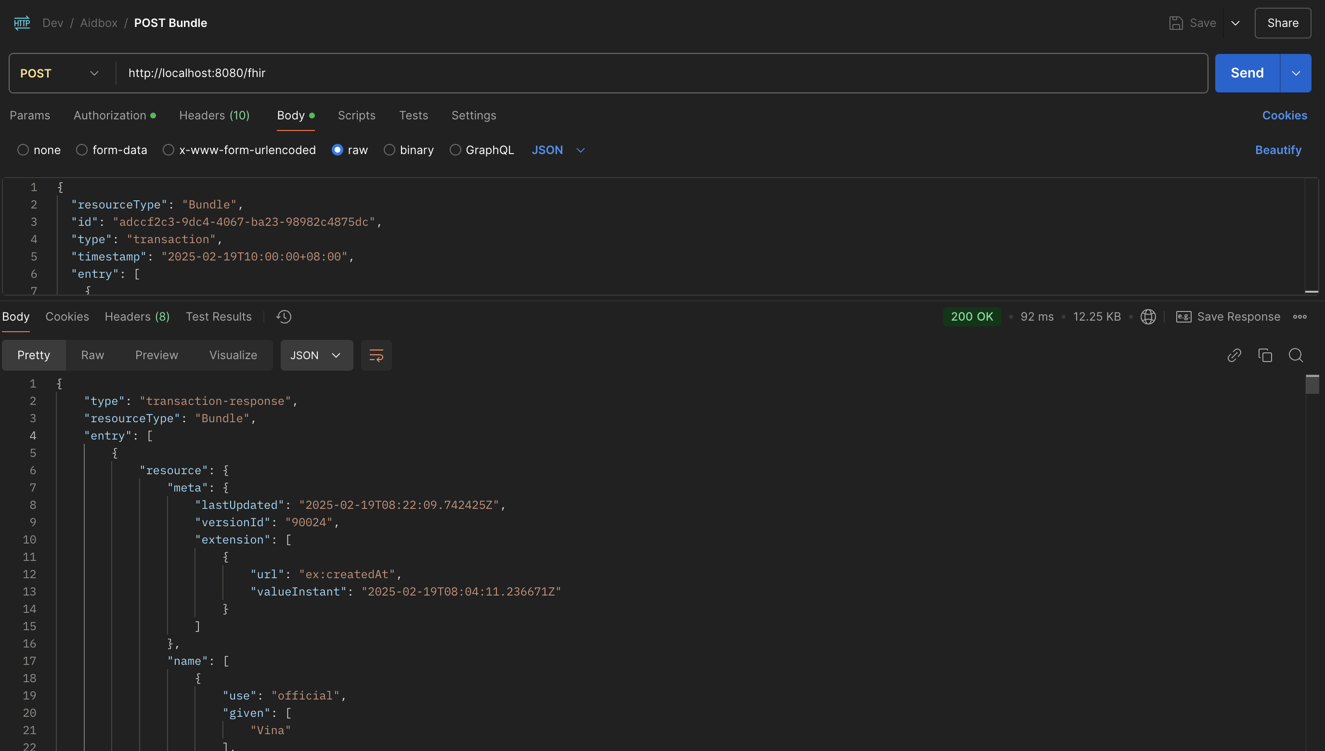This screenshot has height=751, width=1325.
Task: Switch to the Headers (10) request tab
Action: 215,115
